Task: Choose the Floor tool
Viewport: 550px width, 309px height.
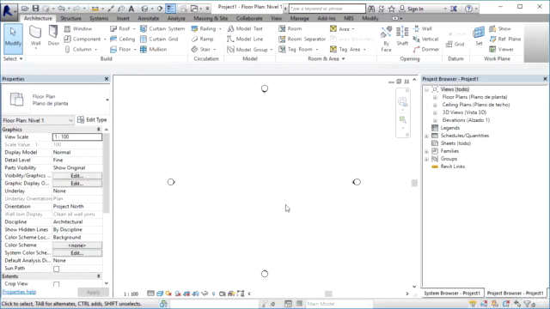Action: click(122, 50)
